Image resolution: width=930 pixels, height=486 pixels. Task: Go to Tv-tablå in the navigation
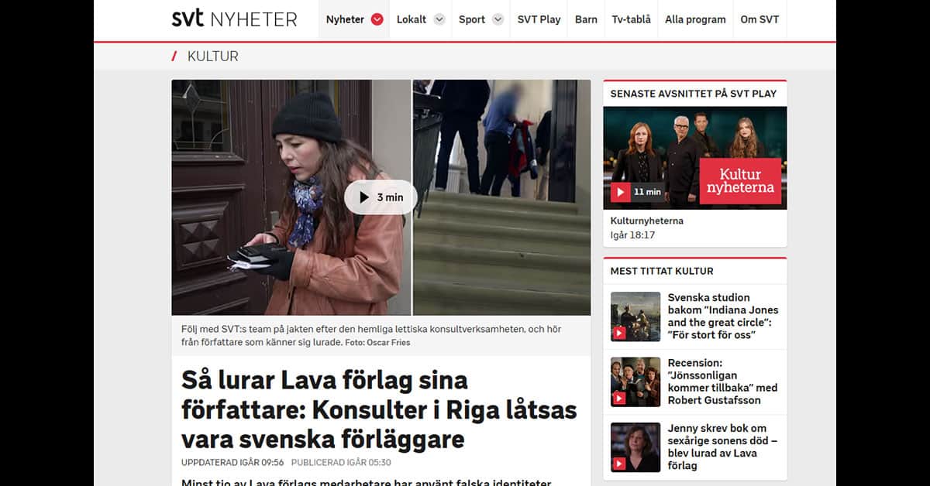(x=631, y=19)
